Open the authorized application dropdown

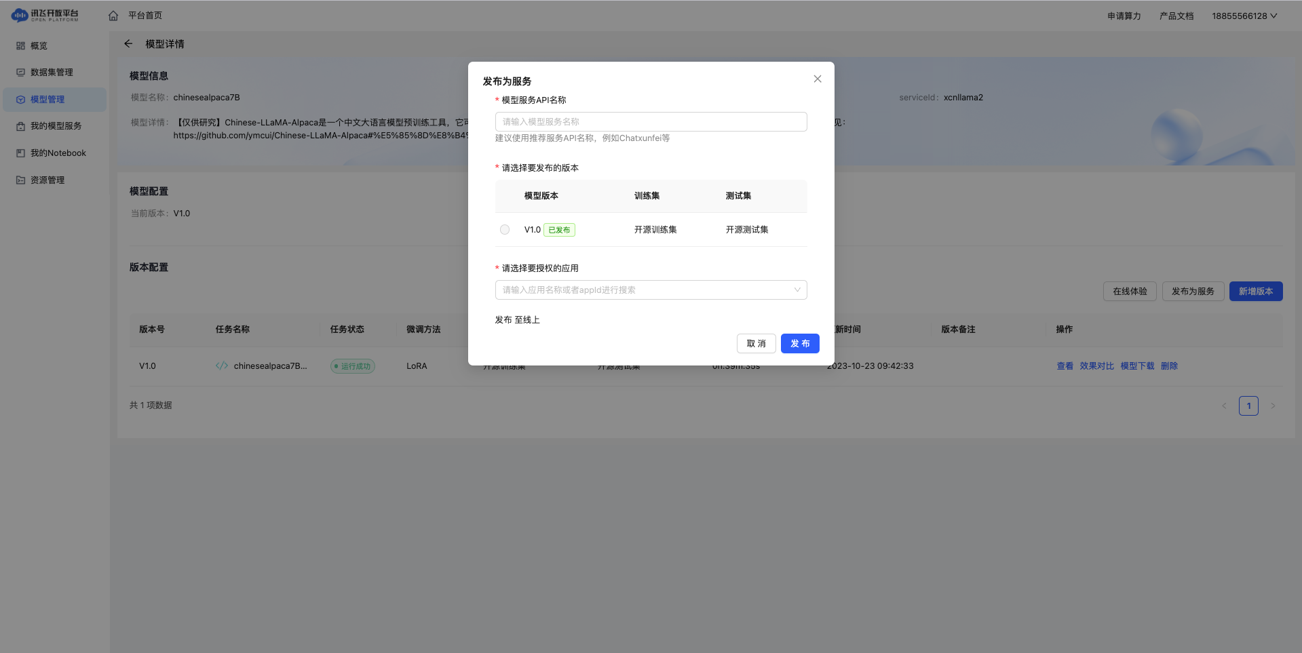[x=651, y=290]
